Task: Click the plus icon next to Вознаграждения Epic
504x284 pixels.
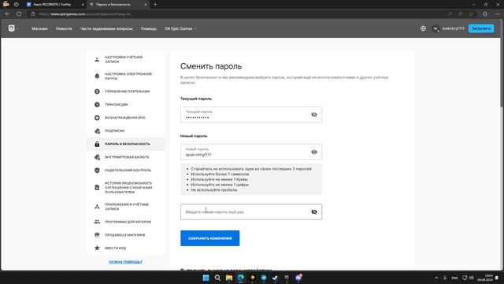Action: pyautogui.click(x=97, y=118)
